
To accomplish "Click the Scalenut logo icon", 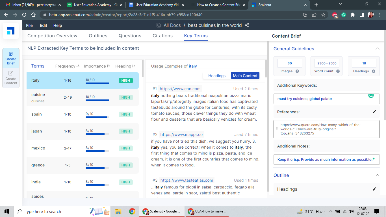I will pos(11,31).
